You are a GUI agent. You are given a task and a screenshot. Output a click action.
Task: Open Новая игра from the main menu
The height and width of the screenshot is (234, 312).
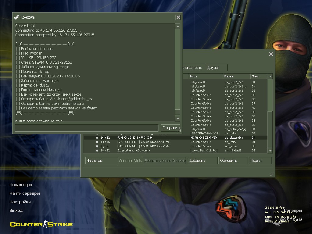[21, 185]
